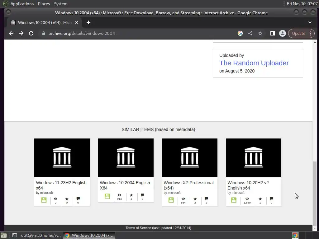Open the Windows 10 20H2 v2 English x64 title
The height and width of the screenshot is (239, 319).
point(248,185)
